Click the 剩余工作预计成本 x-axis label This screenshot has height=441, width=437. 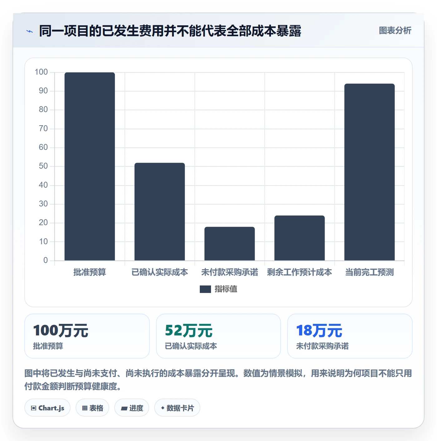pyautogui.click(x=299, y=272)
